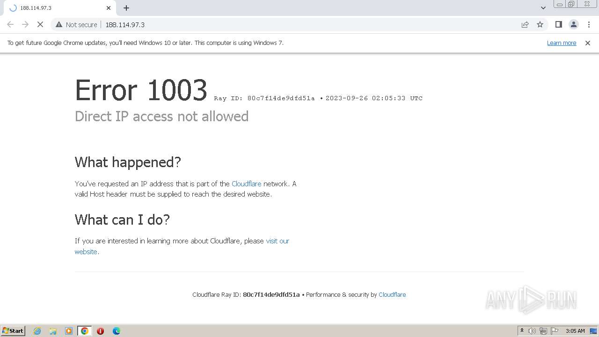The image size is (599, 337).
Task: Open the Action Center flag icon
Action: [x=555, y=331]
